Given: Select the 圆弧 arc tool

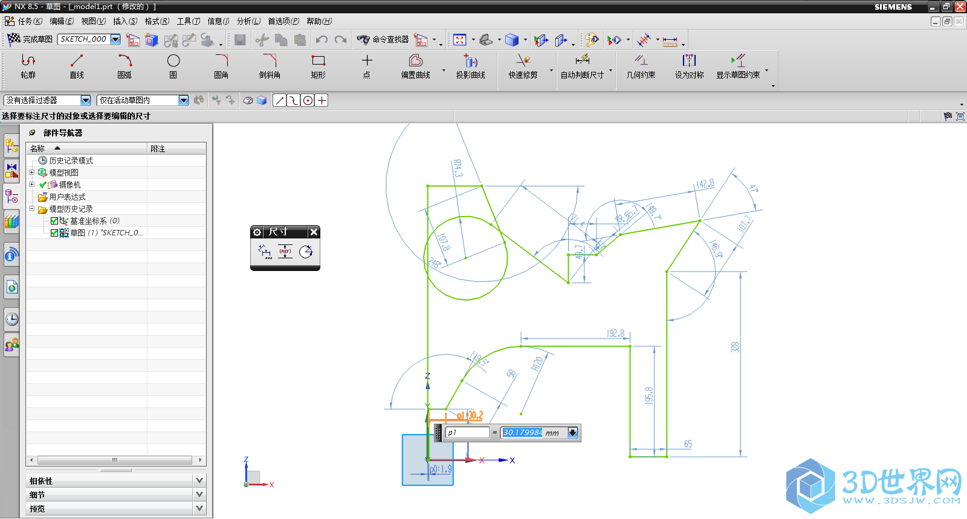Looking at the screenshot, I should coord(125,66).
